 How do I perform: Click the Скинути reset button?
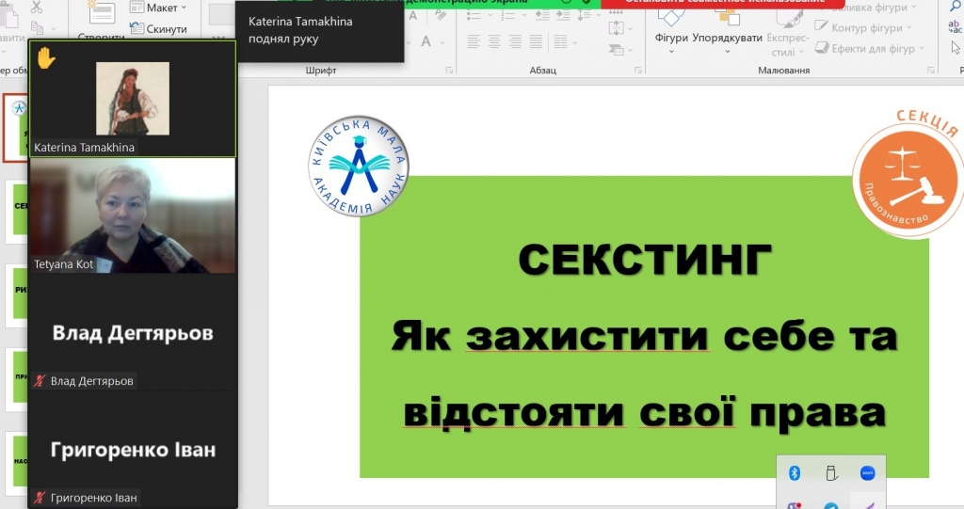pyautogui.click(x=158, y=28)
